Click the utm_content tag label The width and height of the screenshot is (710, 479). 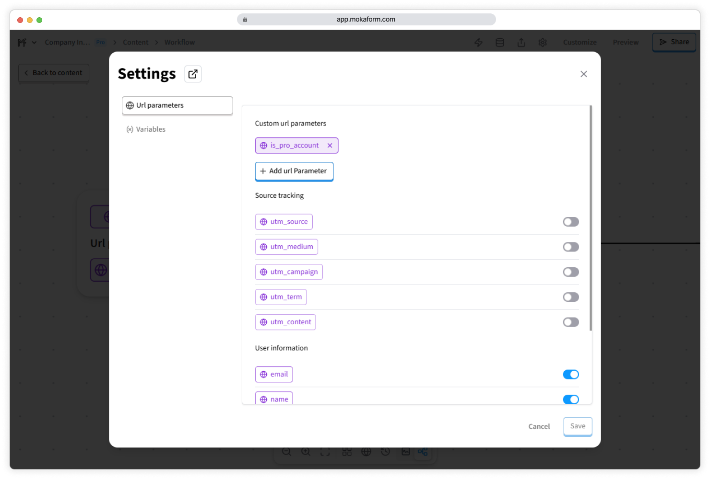point(285,322)
